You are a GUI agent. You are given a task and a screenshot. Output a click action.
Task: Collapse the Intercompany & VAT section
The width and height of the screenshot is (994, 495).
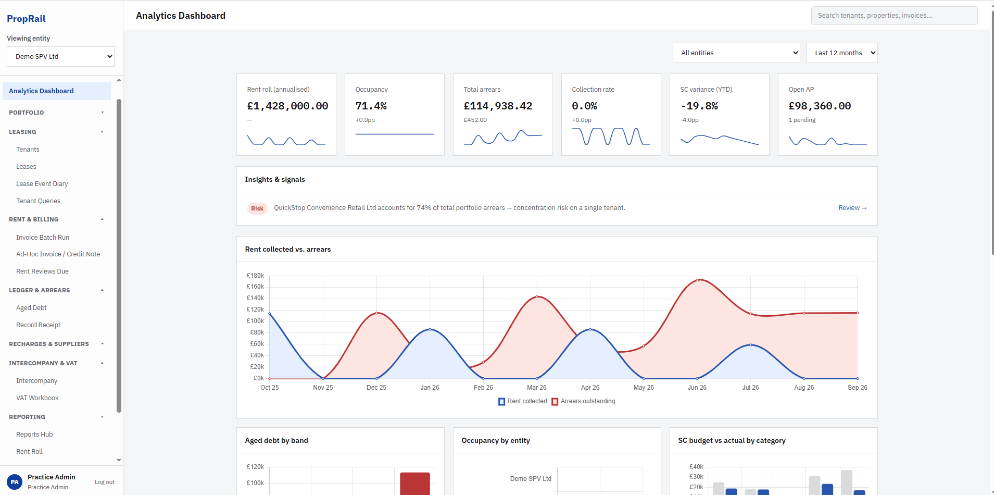(56, 363)
